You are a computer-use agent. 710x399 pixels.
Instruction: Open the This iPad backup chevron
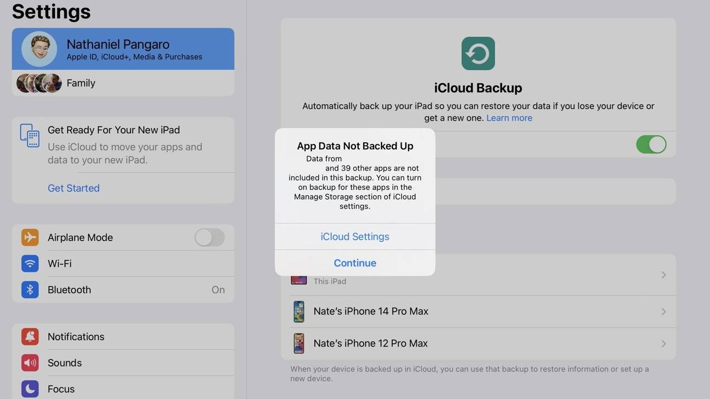tap(663, 275)
